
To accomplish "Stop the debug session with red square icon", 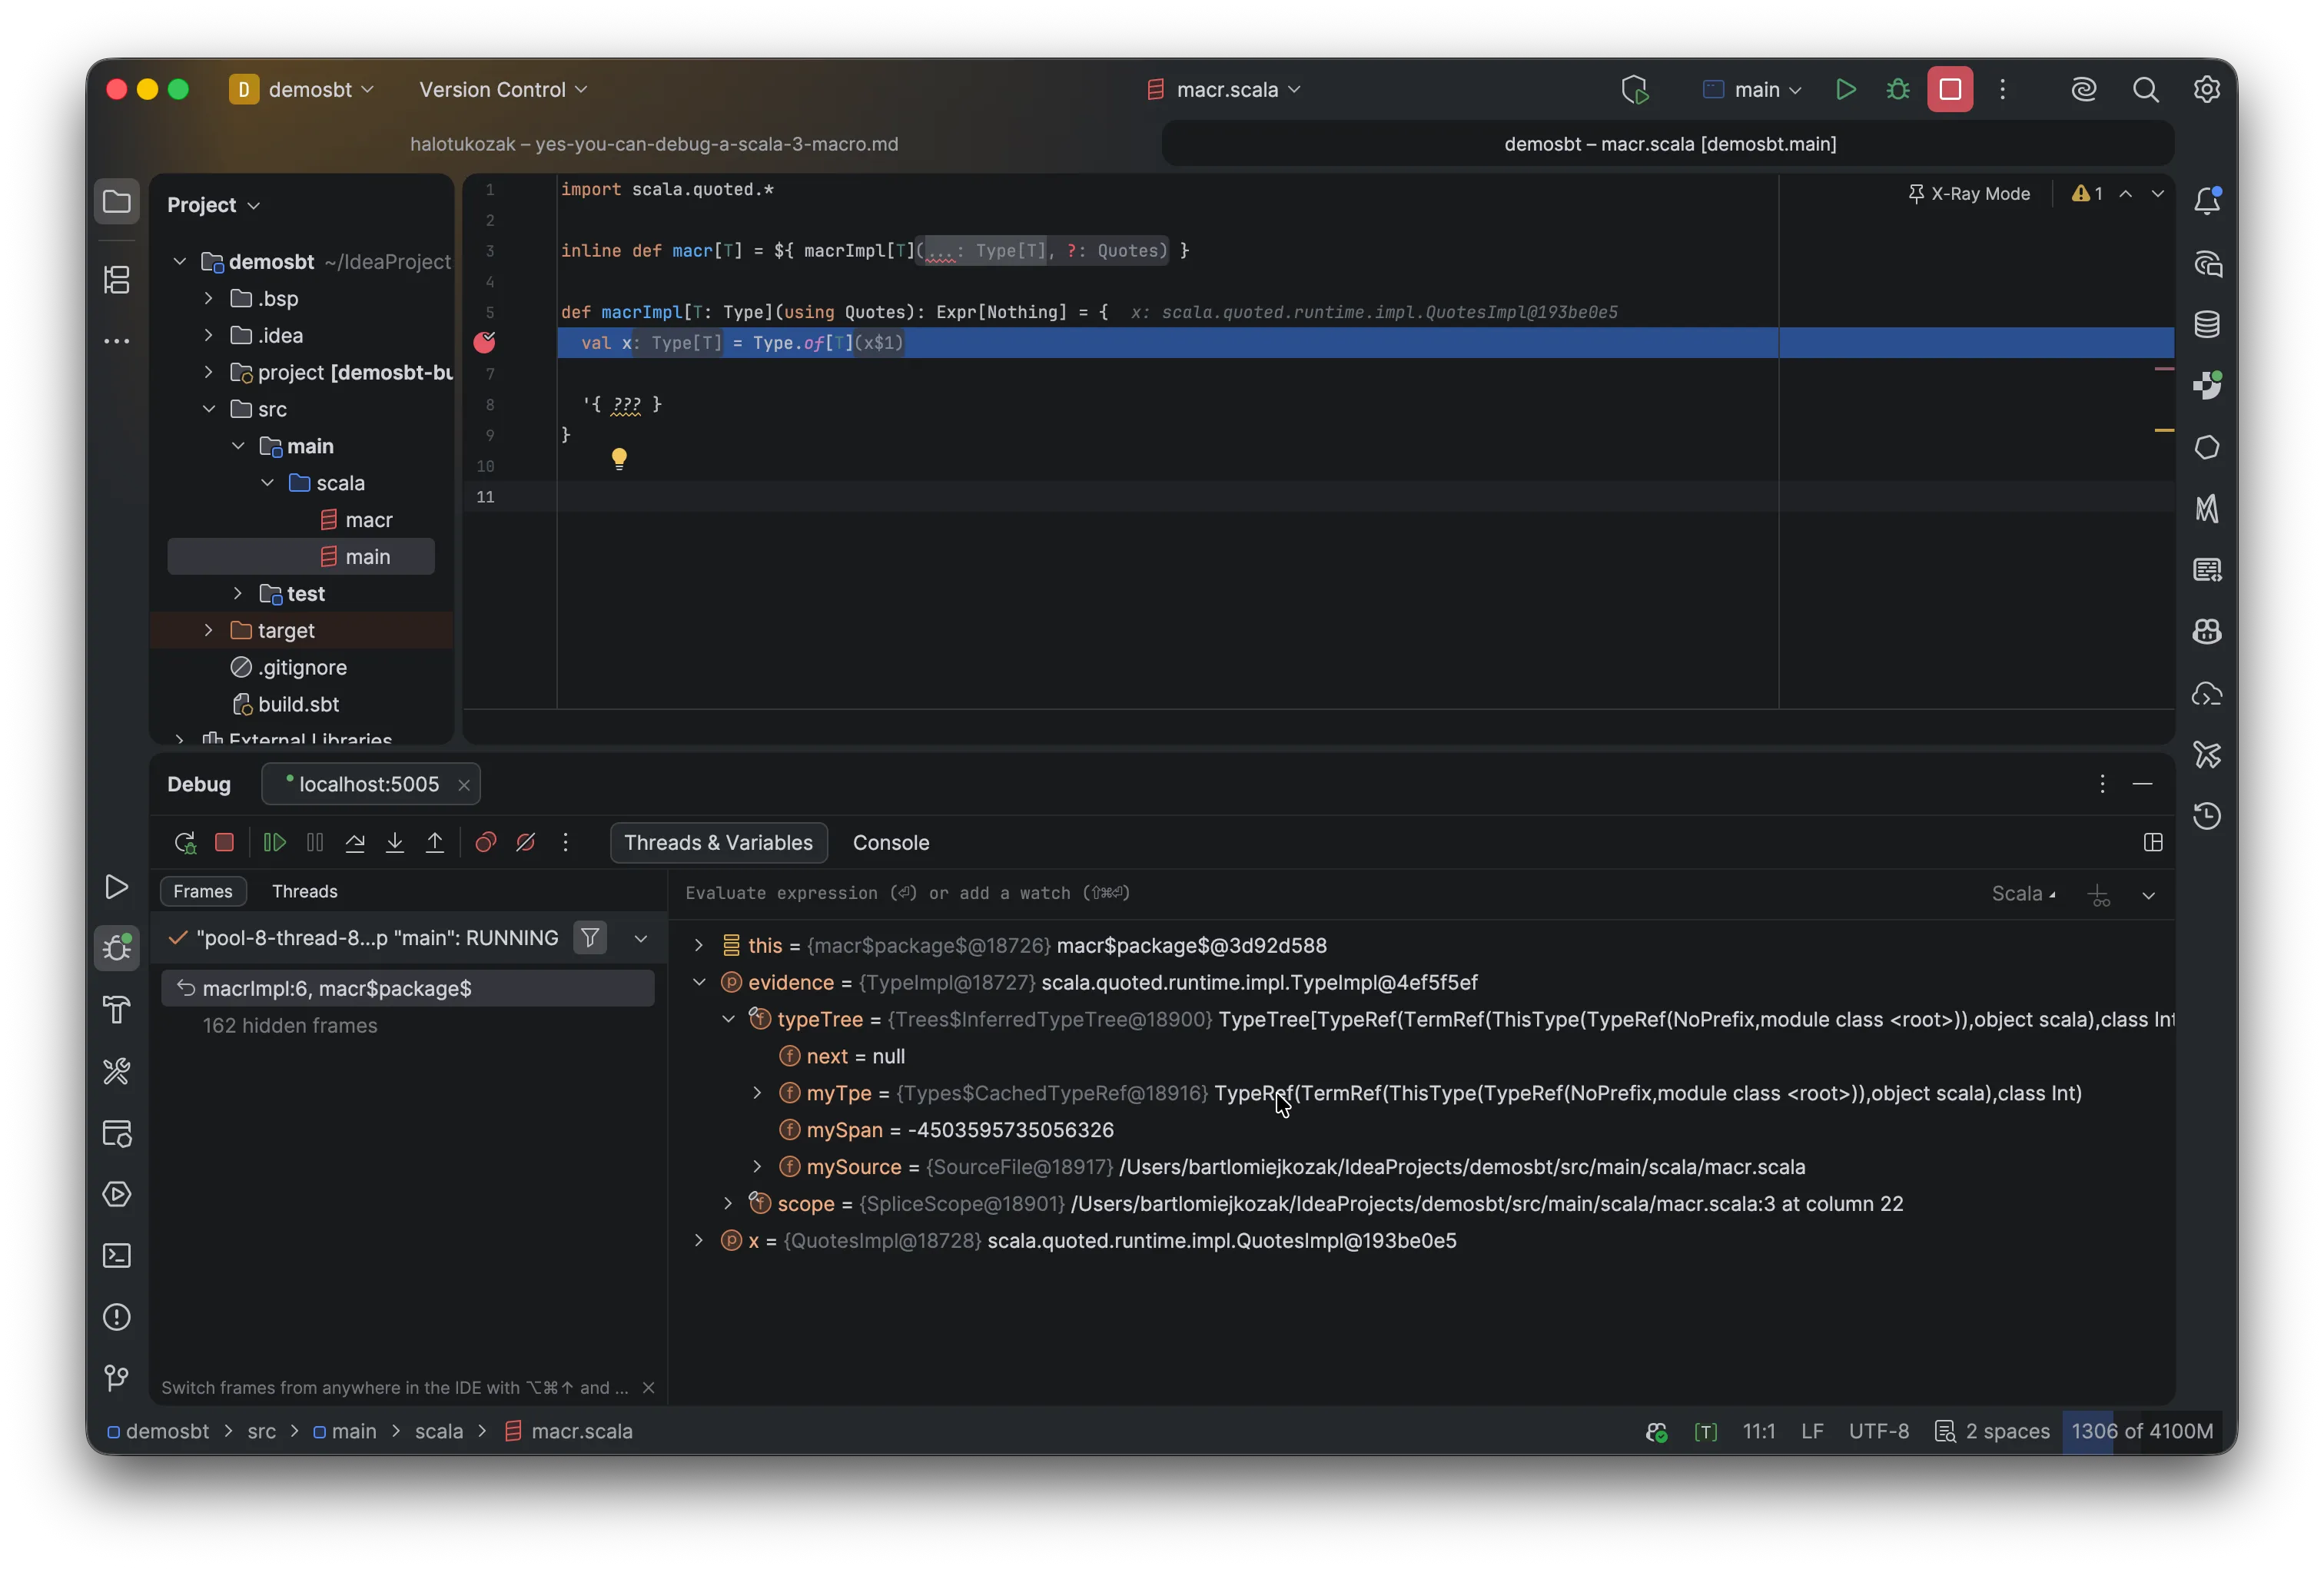I will (x=224, y=843).
